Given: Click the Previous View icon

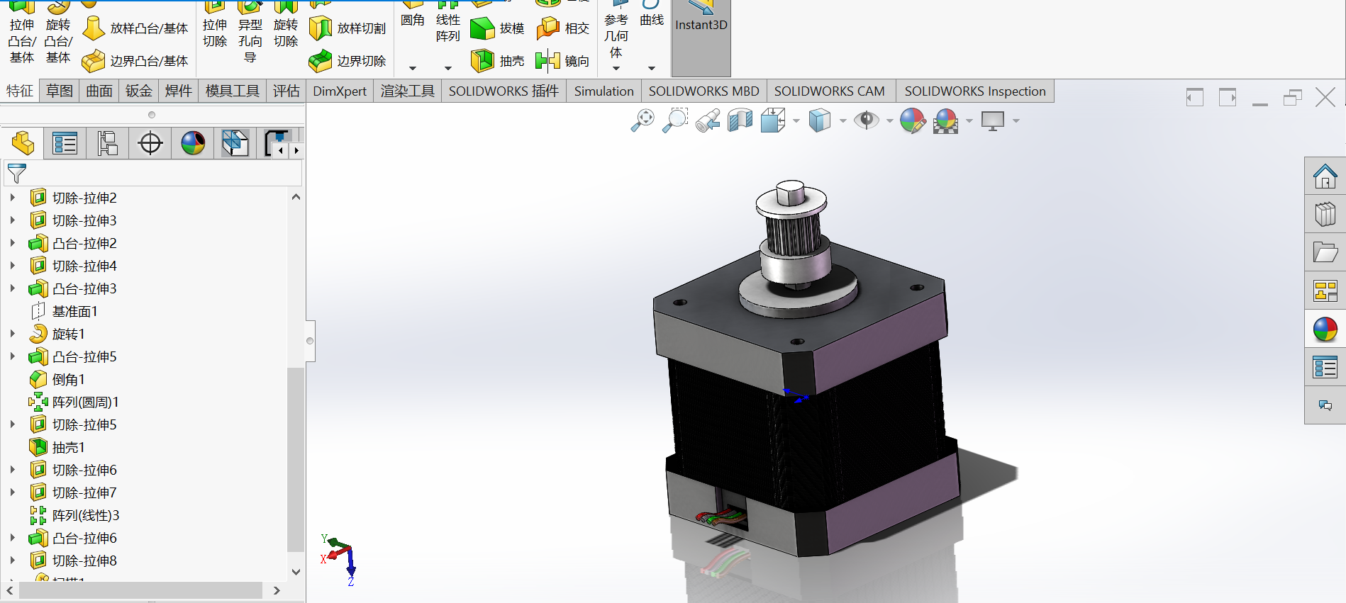Looking at the screenshot, I should [x=708, y=120].
